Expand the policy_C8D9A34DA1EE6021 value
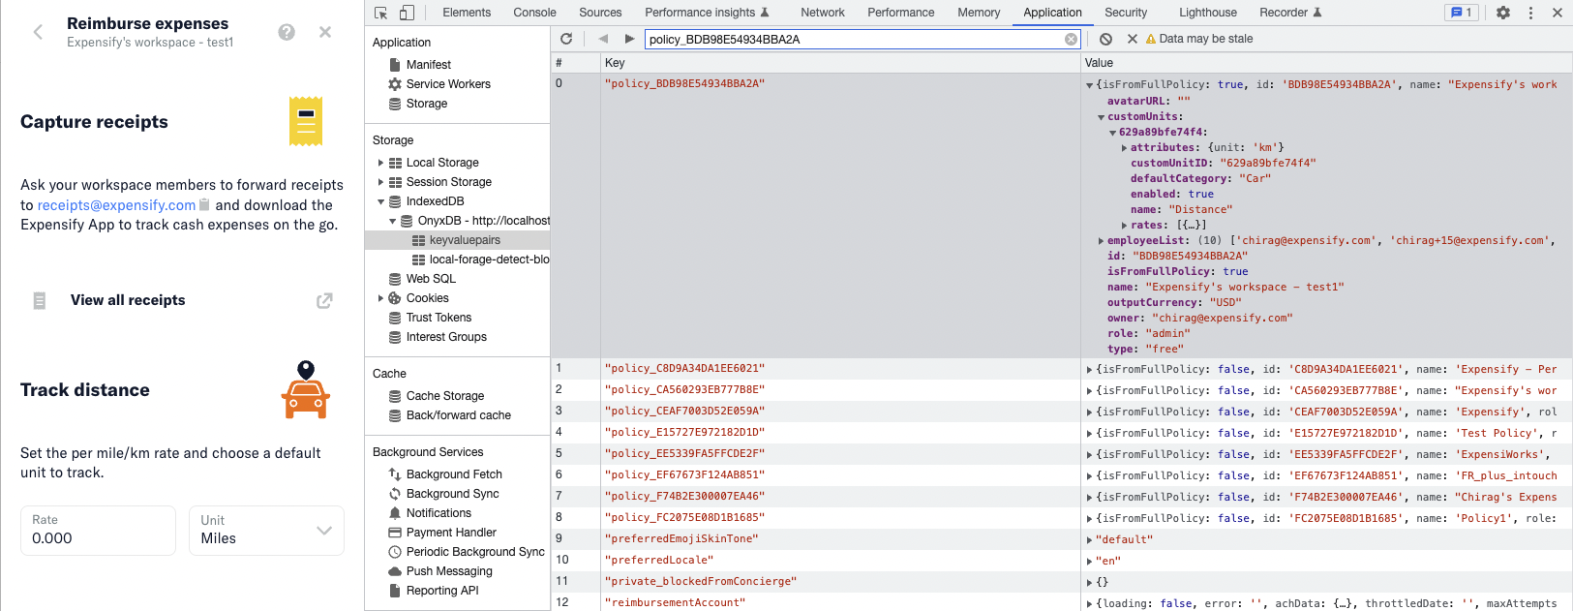Screen dimensions: 1573x611 point(1089,370)
